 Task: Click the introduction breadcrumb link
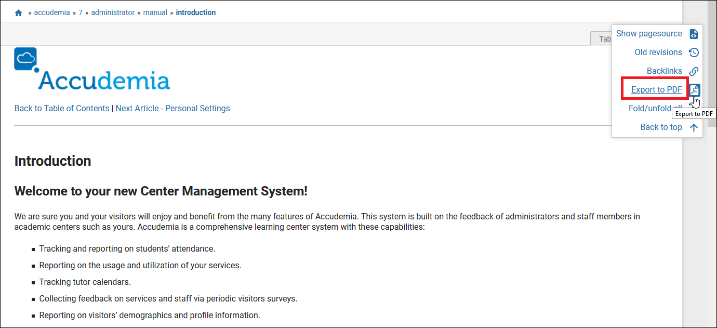click(196, 12)
